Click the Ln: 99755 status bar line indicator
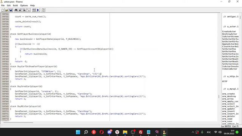 tap(226, 126)
